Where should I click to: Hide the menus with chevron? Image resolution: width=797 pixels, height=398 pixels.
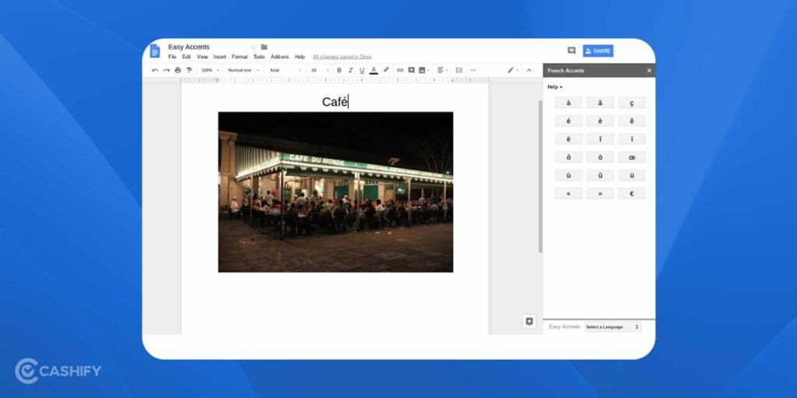528,70
